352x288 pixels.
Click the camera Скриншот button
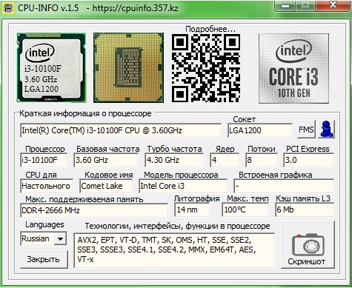point(308,245)
